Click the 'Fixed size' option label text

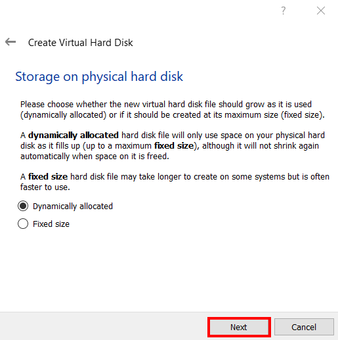coord(51,224)
